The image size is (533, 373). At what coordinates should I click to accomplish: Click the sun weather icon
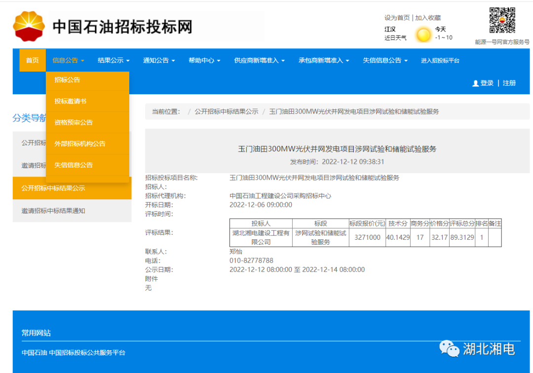click(424, 34)
